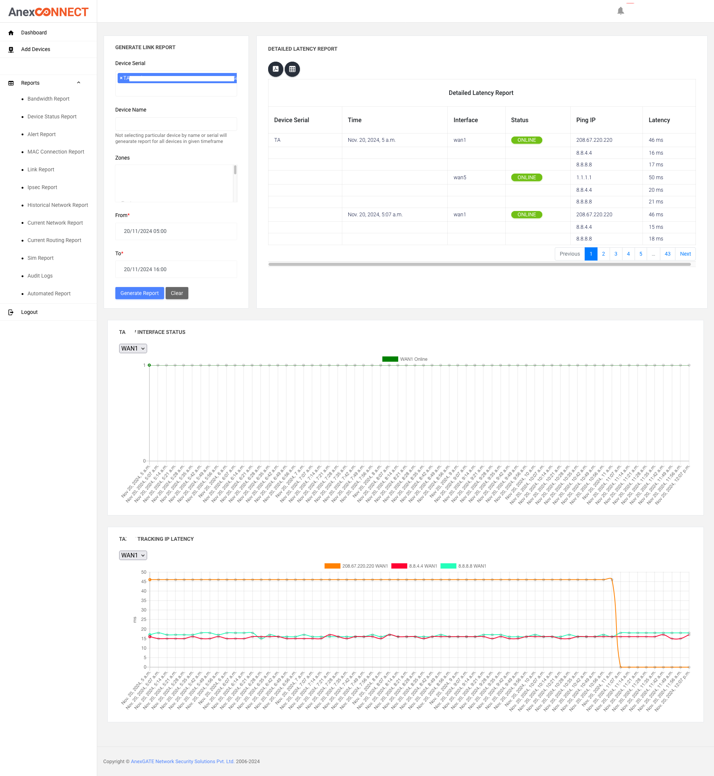Click the Generate Report button

[x=140, y=293]
